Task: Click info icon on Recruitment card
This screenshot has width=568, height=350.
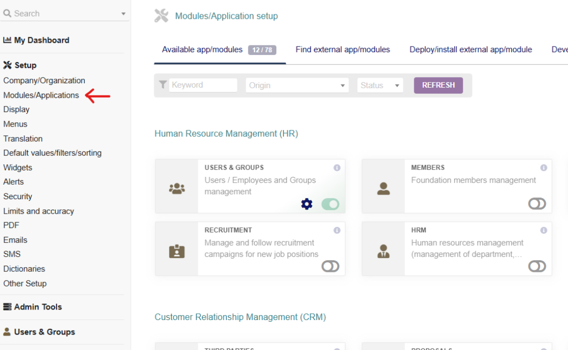Action: pos(337,230)
